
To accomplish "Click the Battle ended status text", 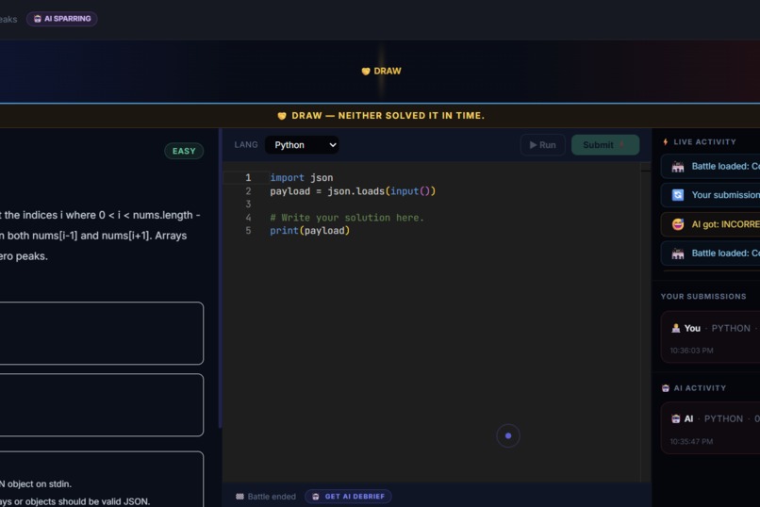I will tap(272, 497).
